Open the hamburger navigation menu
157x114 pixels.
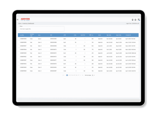coord(18,19)
